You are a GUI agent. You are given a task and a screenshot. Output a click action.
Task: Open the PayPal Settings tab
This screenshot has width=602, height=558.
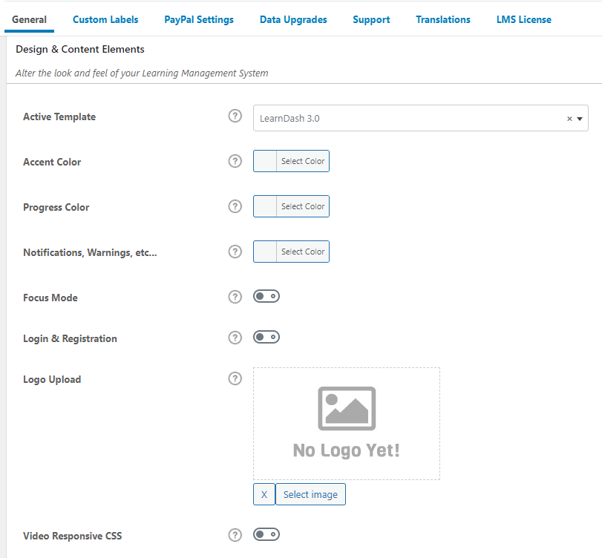point(198,19)
